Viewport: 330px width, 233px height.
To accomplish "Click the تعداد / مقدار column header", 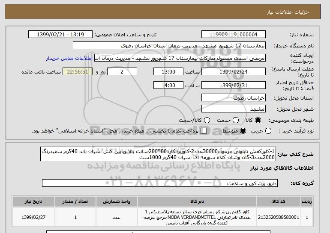I will tap(75, 201).
